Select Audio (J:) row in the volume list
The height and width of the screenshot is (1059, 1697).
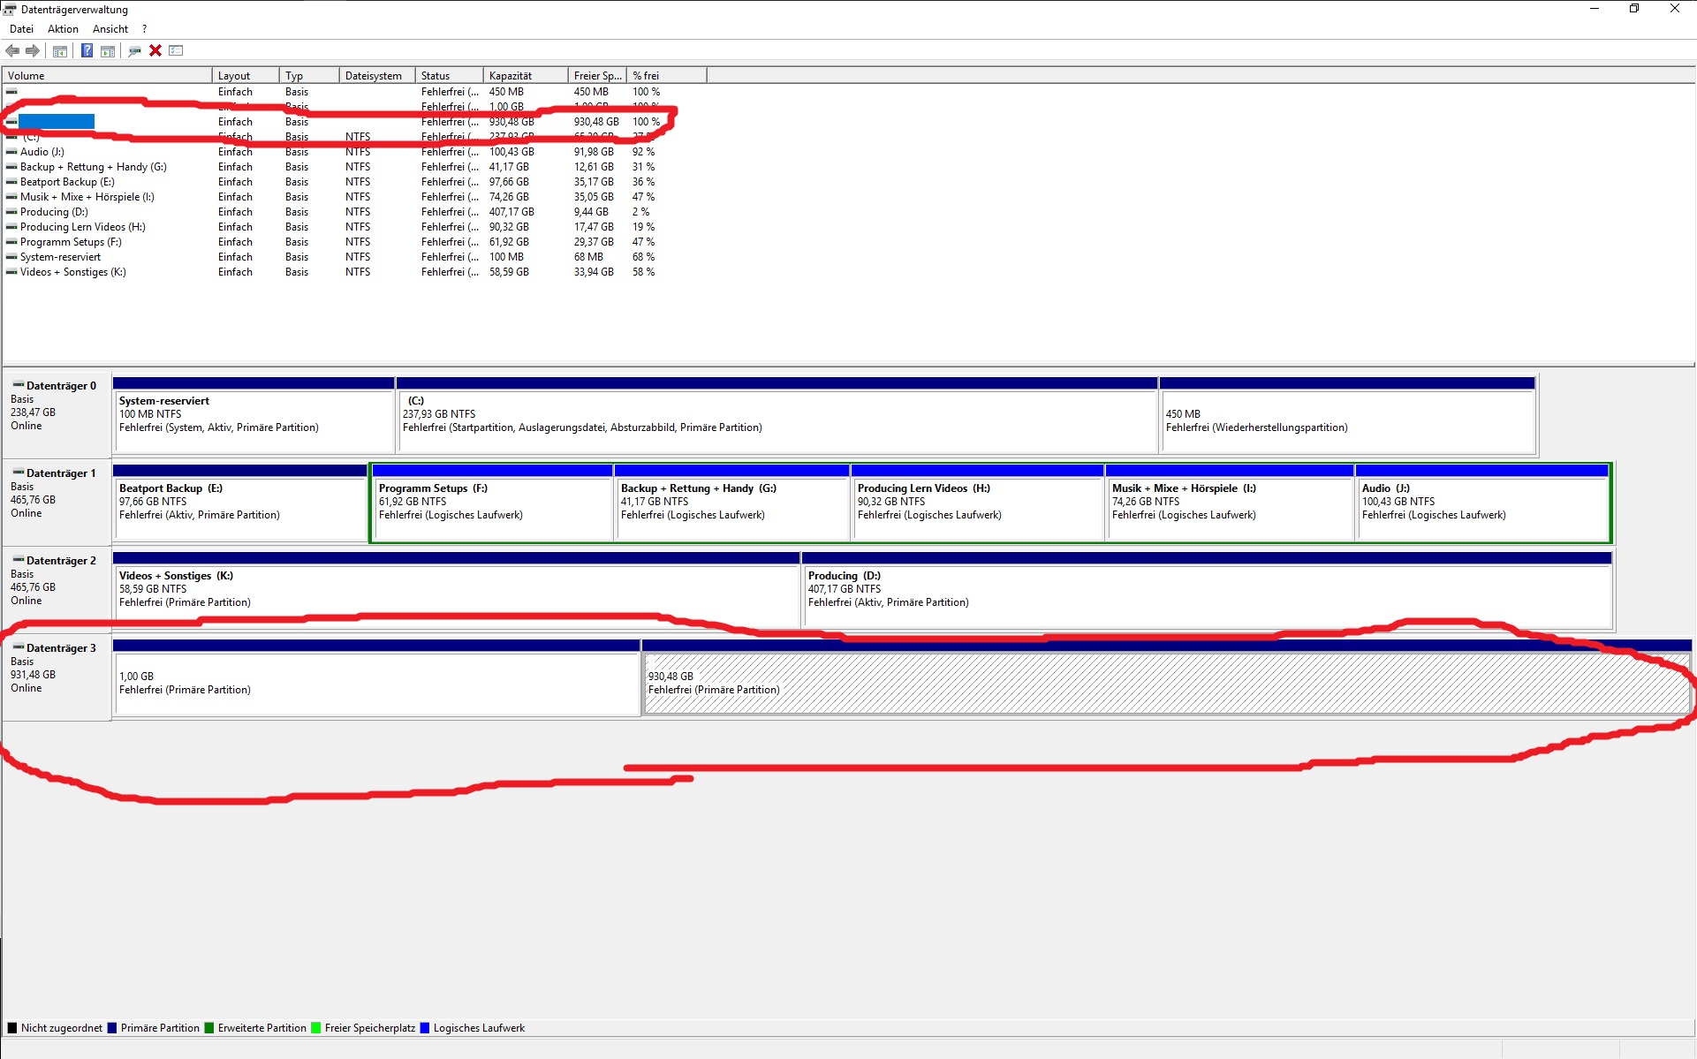point(42,152)
